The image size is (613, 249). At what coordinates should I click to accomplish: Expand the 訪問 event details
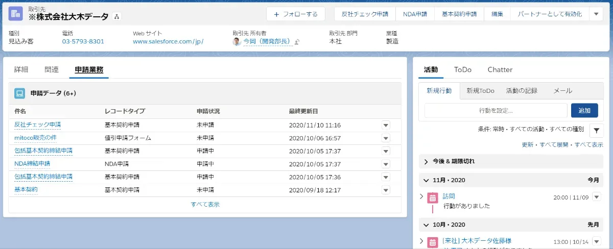tap(421, 196)
